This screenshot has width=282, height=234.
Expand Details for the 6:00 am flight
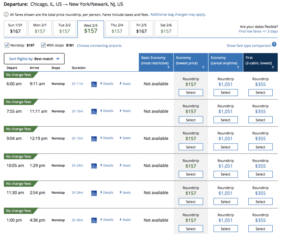[107, 84]
